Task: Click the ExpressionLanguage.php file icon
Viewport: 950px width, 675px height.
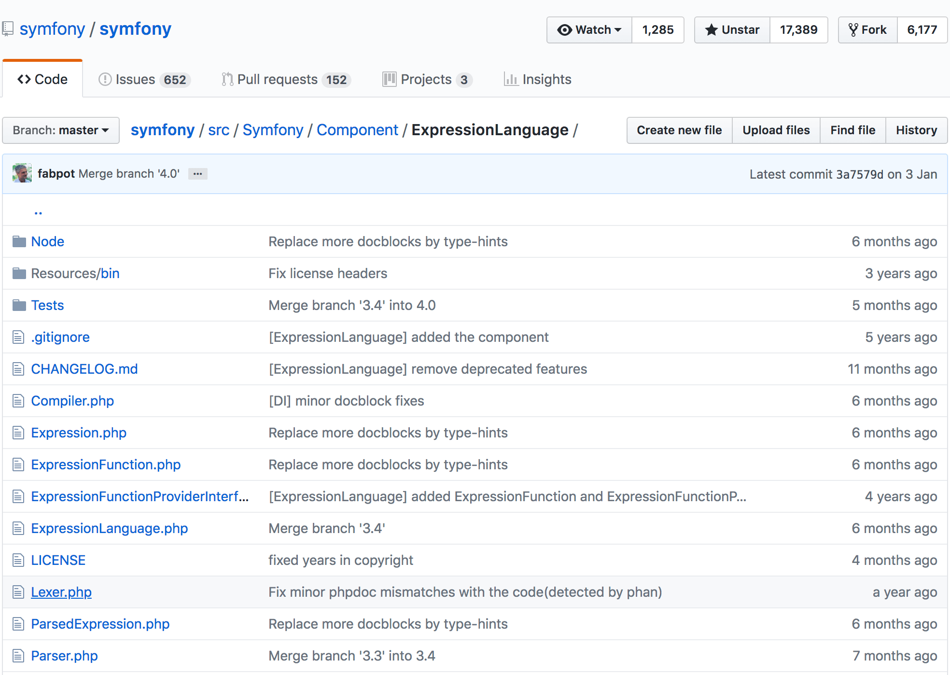Action: point(18,528)
